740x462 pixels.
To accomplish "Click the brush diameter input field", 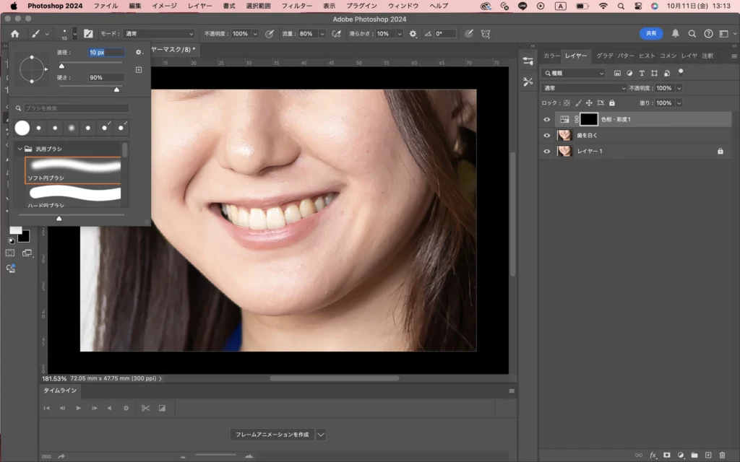I will pyautogui.click(x=106, y=52).
